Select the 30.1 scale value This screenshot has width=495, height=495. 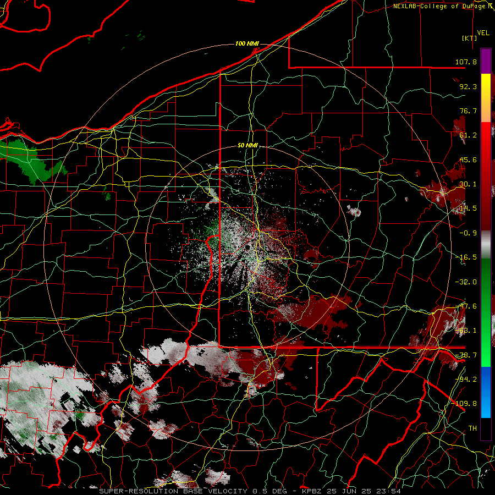point(468,184)
